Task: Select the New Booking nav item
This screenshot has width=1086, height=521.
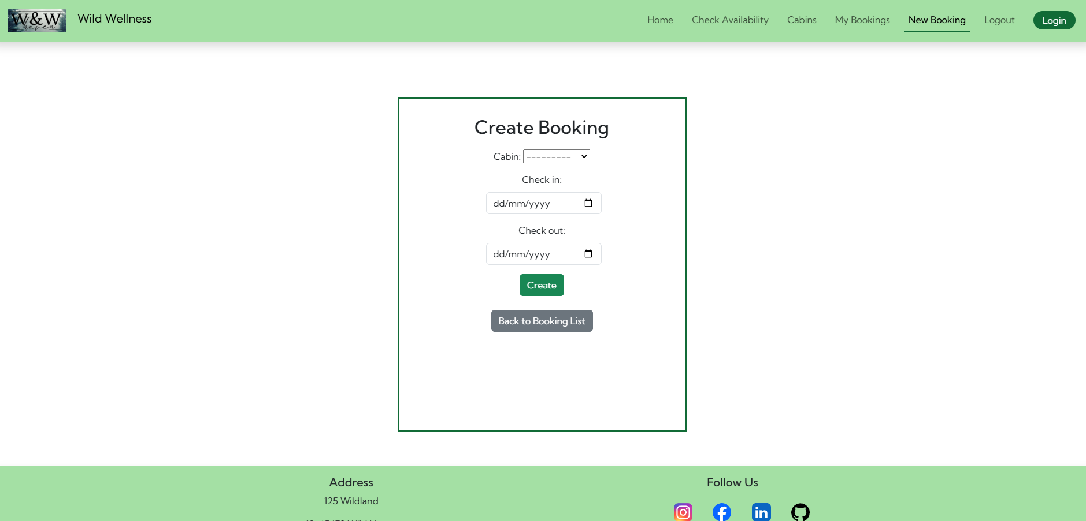Action: click(937, 20)
